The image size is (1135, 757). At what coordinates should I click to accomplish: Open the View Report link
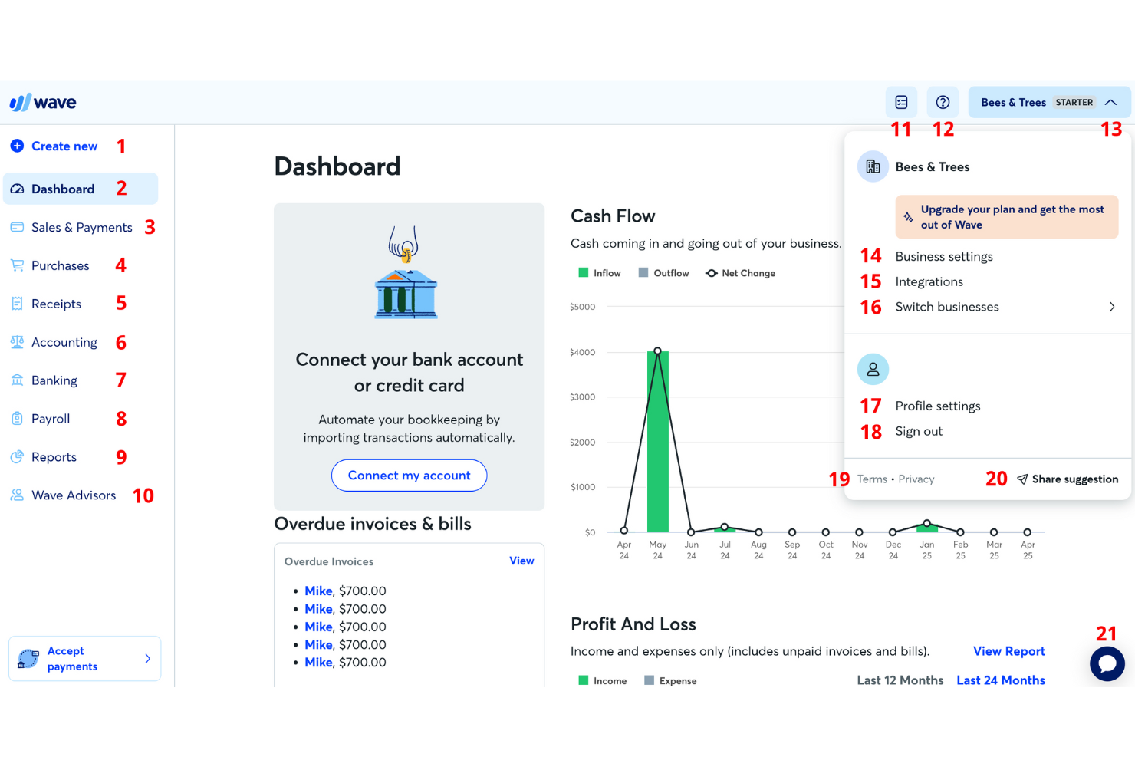pos(1008,651)
